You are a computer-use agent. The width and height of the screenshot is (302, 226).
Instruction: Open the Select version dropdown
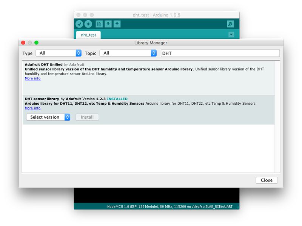tap(48, 117)
